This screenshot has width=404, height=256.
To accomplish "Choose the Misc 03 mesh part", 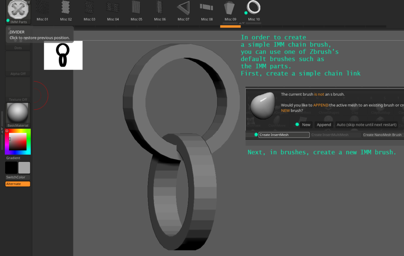I will [x=89, y=8].
